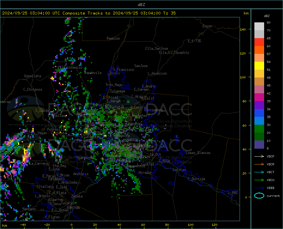Image resolution: width=283 pixels, height=229 pixels.
Task: Click the Composite Tracks timestamp header
Action: [x=89, y=13]
